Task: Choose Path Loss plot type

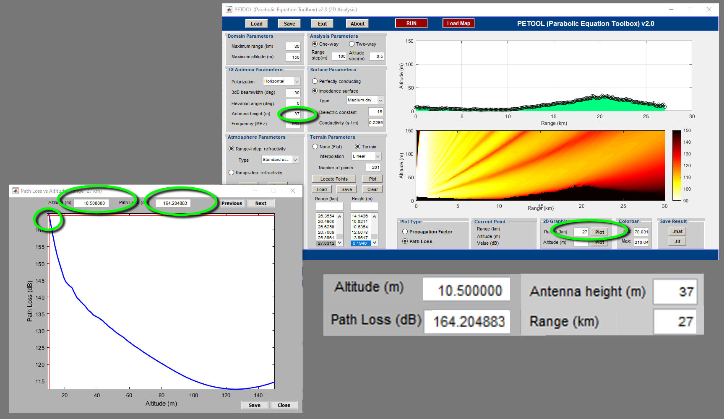Action: [x=405, y=241]
